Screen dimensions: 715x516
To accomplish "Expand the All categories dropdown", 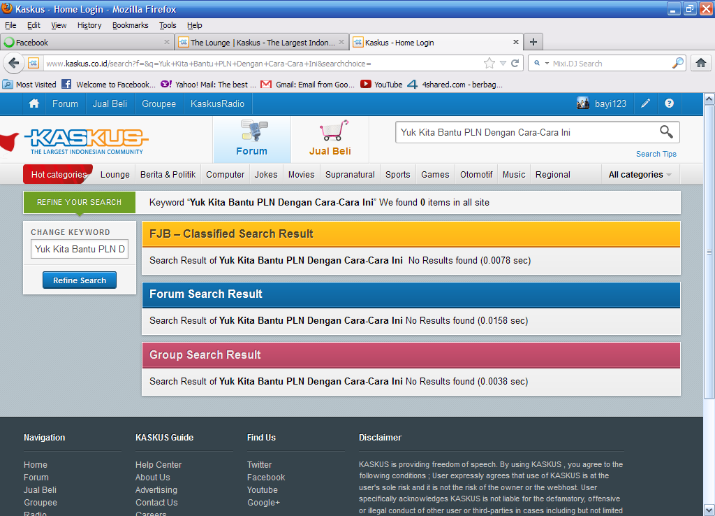I will [x=640, y=174].
